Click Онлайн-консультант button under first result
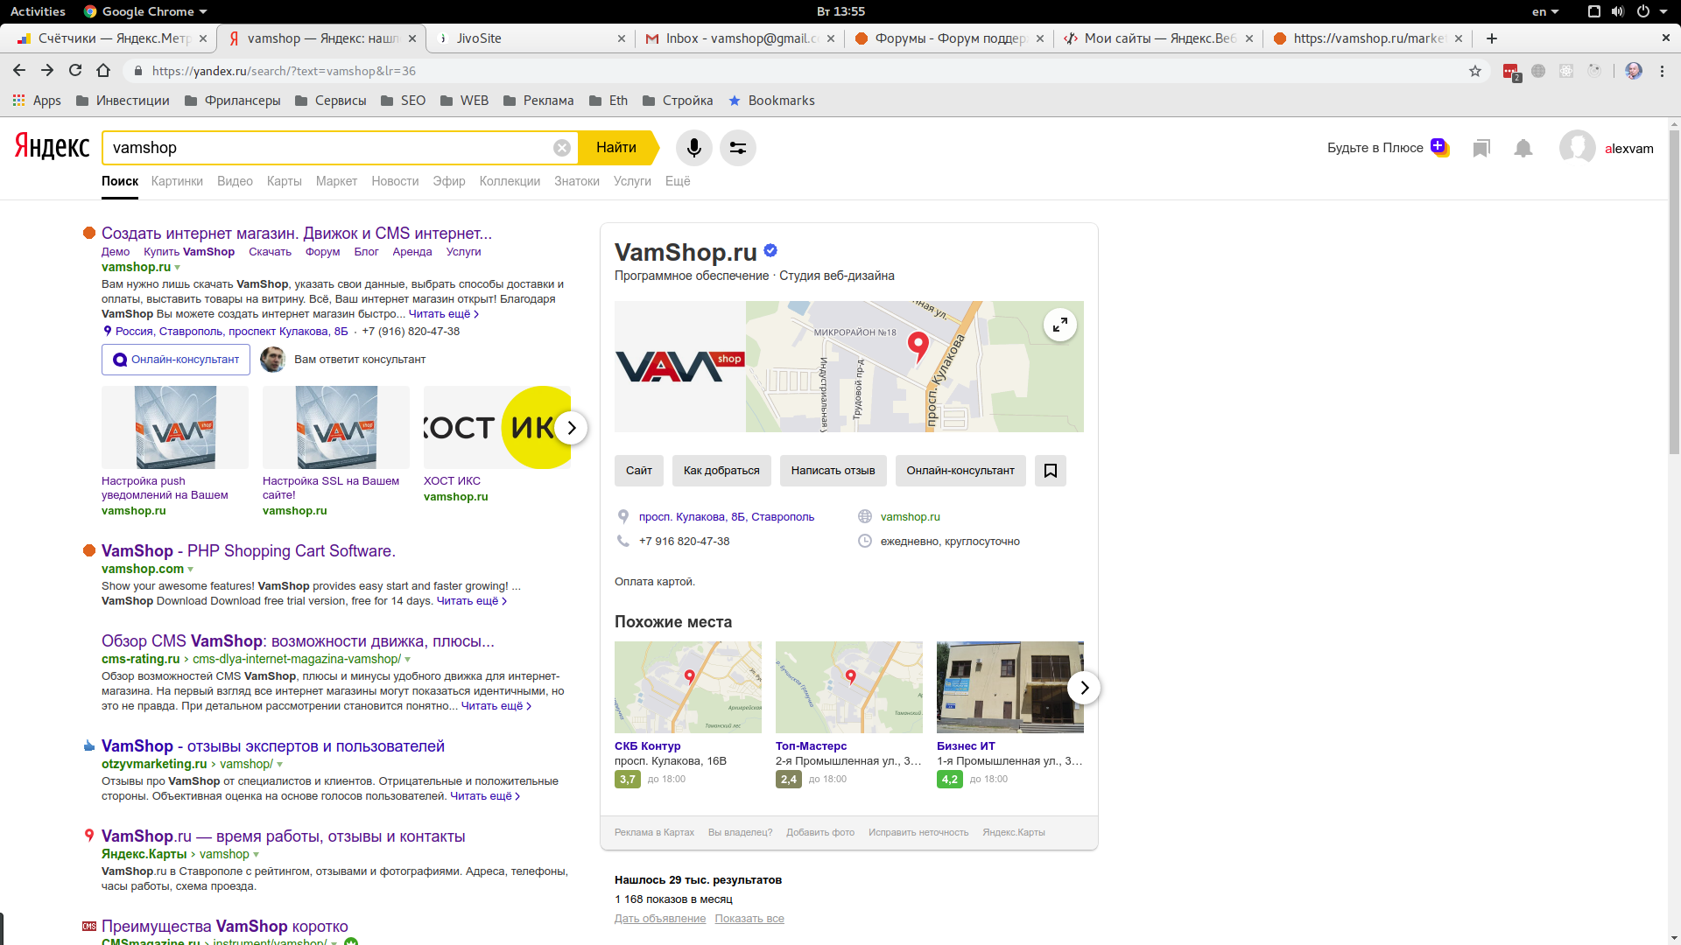The image size is (1681, 945). (x=176, y=360)
